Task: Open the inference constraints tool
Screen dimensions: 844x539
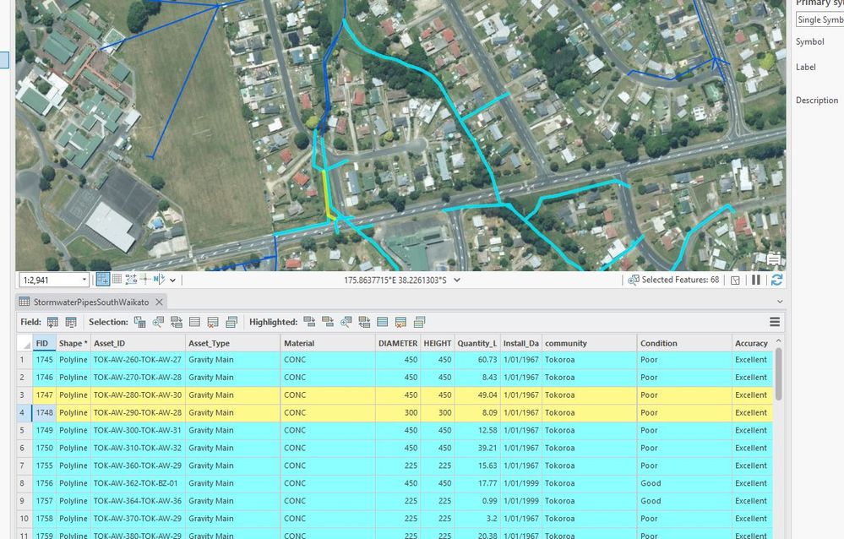Action: [x=131, y=279]
